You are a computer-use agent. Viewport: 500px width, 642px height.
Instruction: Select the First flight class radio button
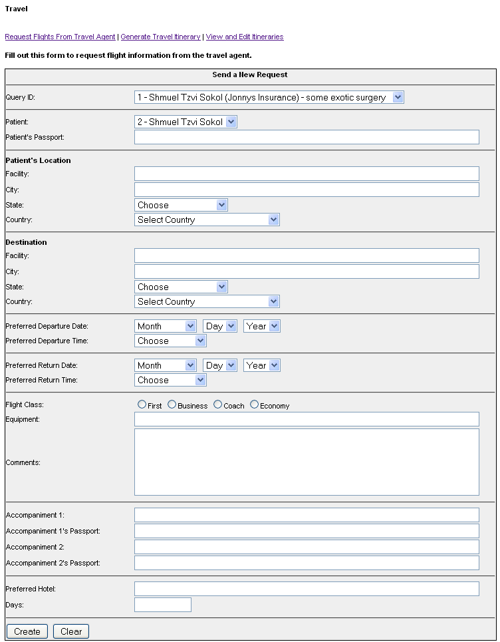point(142,404)
